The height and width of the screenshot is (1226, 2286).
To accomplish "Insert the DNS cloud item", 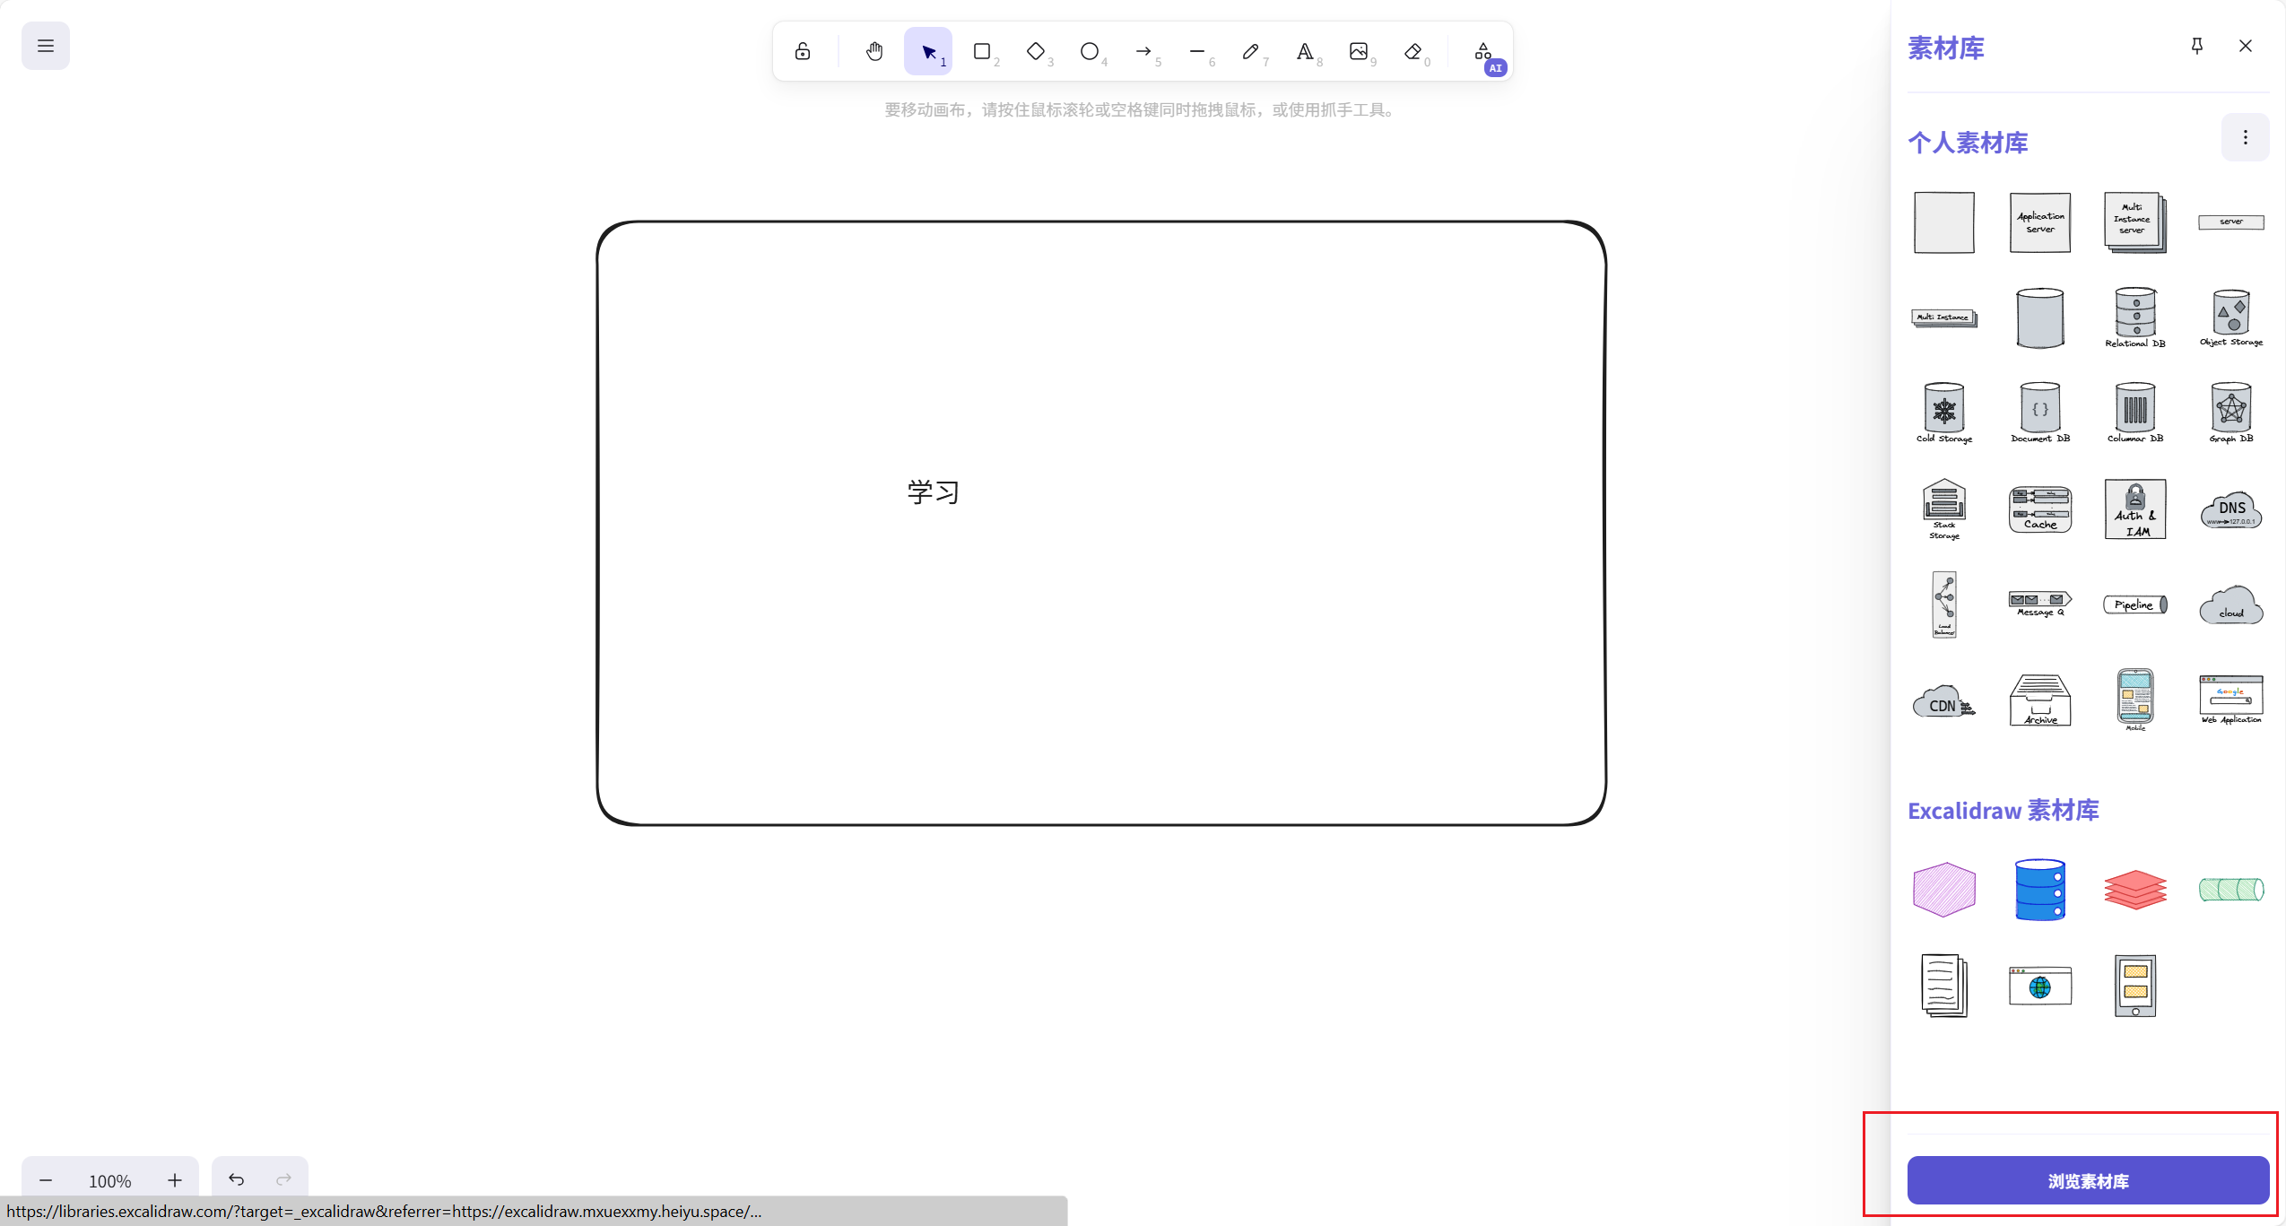I will 2231,509.
